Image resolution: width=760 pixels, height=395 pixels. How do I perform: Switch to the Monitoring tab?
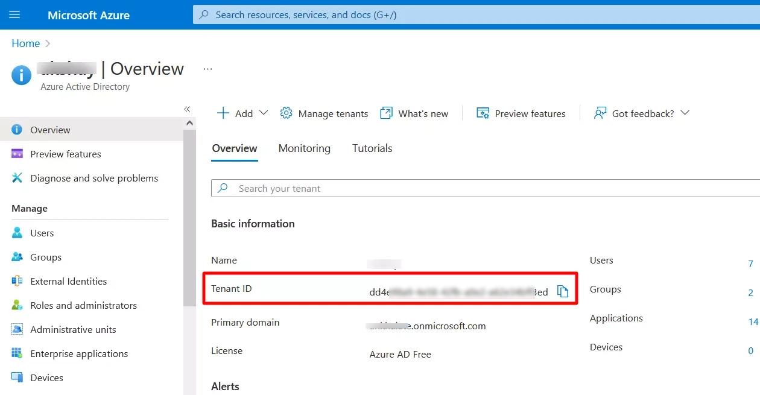(304, 148)
